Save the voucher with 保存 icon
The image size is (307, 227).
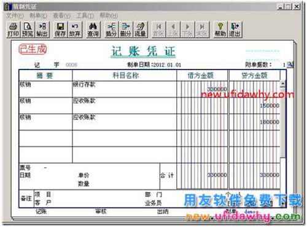60,30
